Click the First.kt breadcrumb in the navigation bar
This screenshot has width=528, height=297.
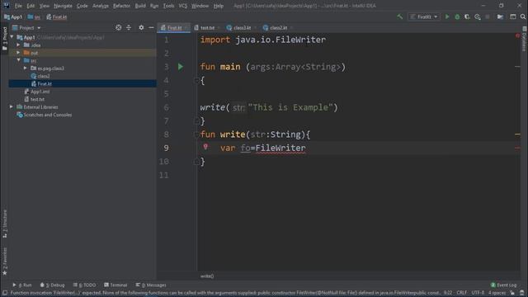57,16
